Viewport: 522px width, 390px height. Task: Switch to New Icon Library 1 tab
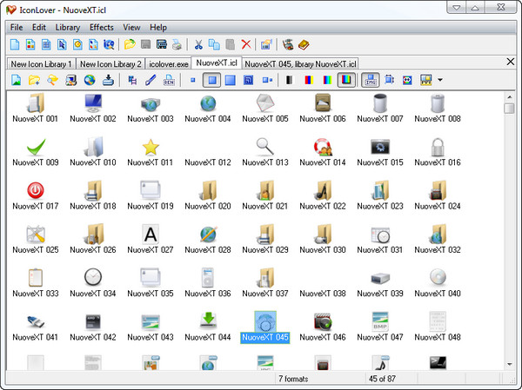pos(41,63)
